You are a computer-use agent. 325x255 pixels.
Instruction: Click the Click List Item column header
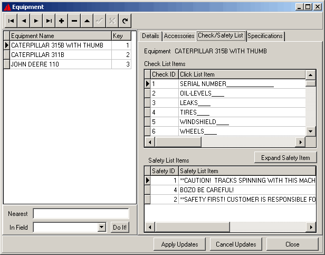(242, 74)
